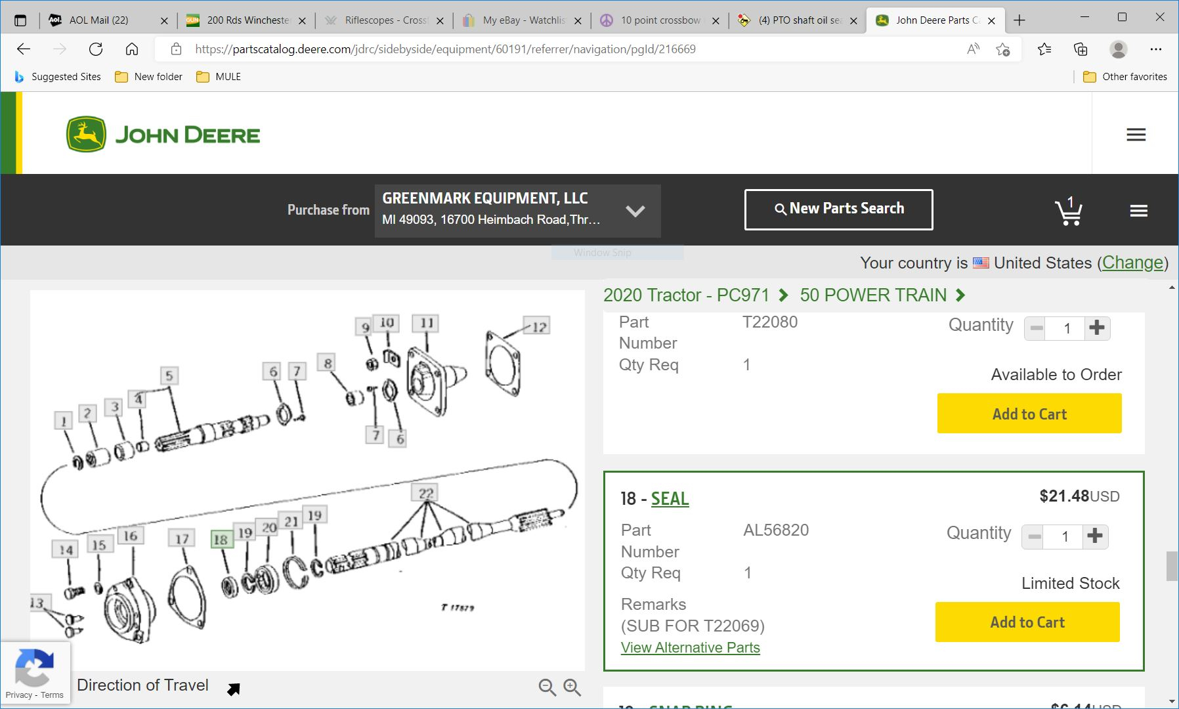
Task: Click the parts list scroll up arrow
Action: pos(1172,288)
